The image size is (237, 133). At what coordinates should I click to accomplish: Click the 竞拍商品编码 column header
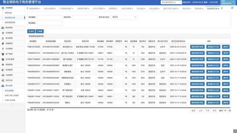(x=51, y=41)
